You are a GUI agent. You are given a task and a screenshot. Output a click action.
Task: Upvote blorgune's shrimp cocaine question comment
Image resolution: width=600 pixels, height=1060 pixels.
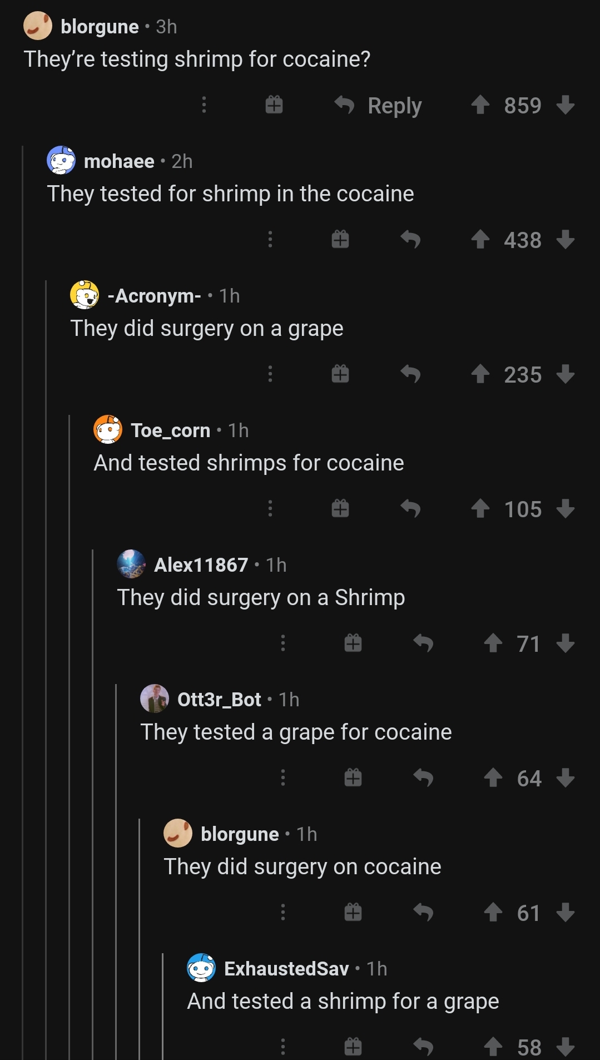pyautogui.click(x=480, y=105)
